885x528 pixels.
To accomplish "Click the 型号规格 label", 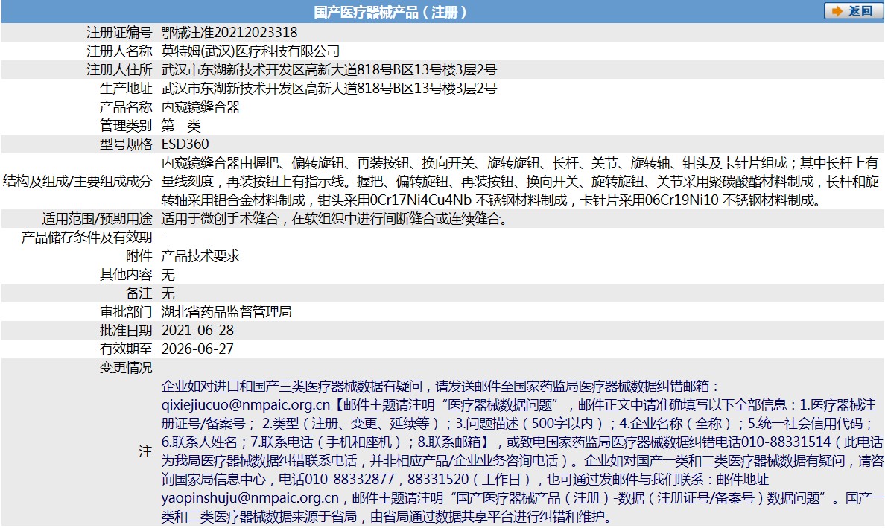I will 126,144.
